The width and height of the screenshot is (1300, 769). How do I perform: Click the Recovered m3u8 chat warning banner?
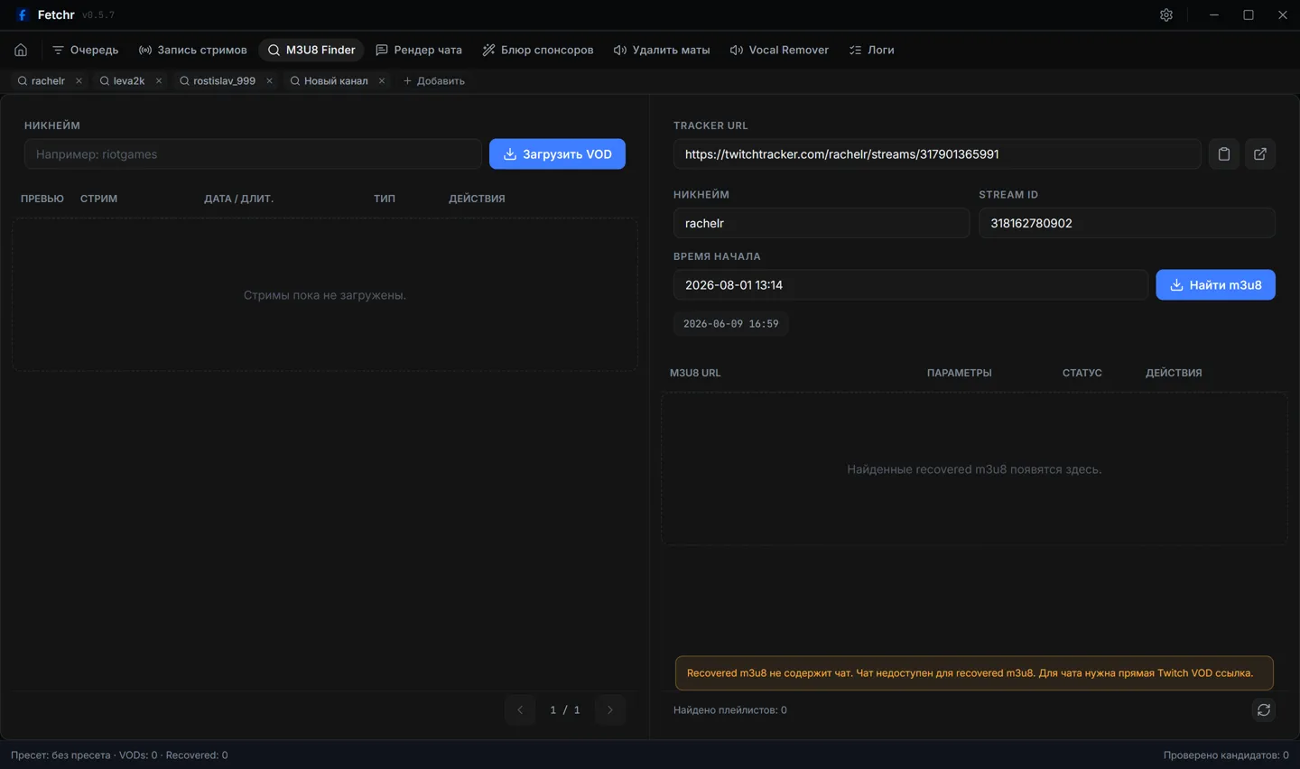click(974, 673)
